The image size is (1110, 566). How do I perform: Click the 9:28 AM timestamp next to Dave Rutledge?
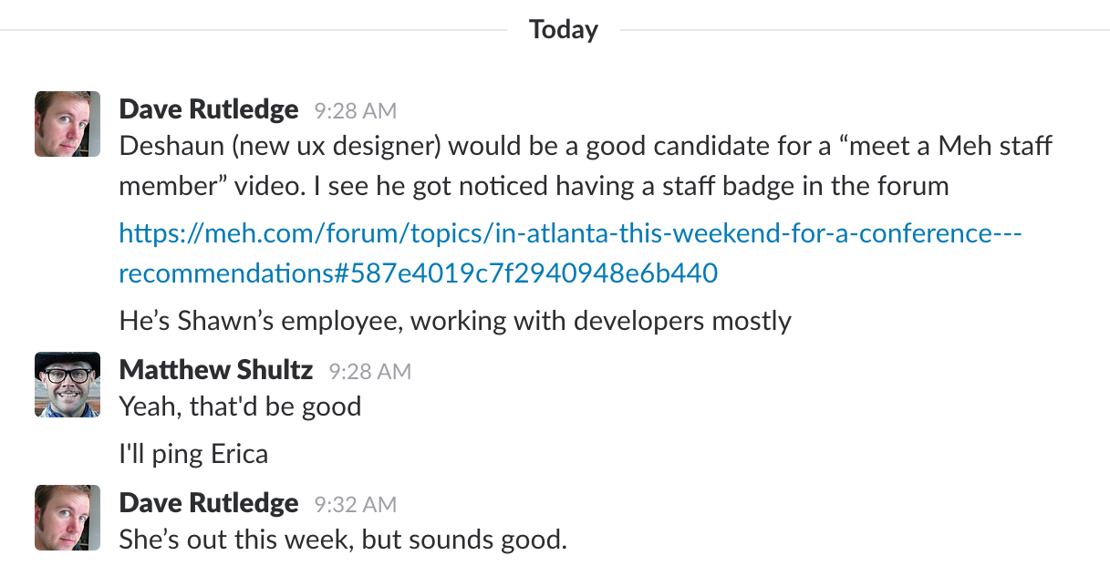point(355,111)
